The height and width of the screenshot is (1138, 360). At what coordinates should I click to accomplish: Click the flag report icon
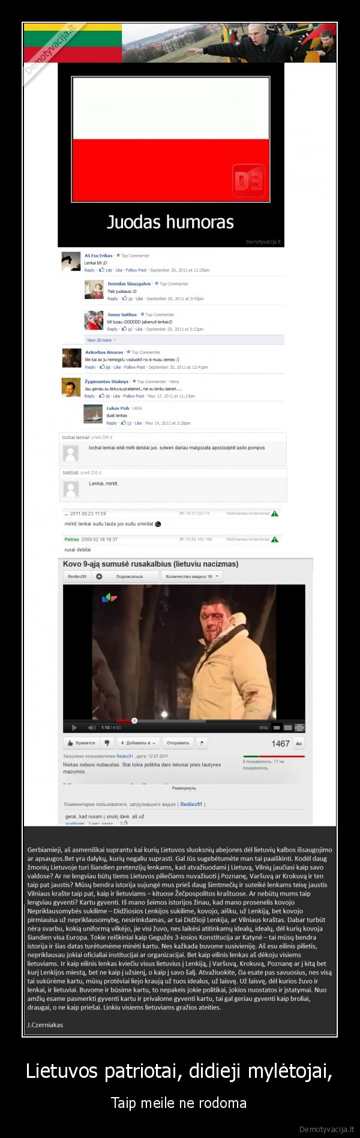(x=202, y=743)
